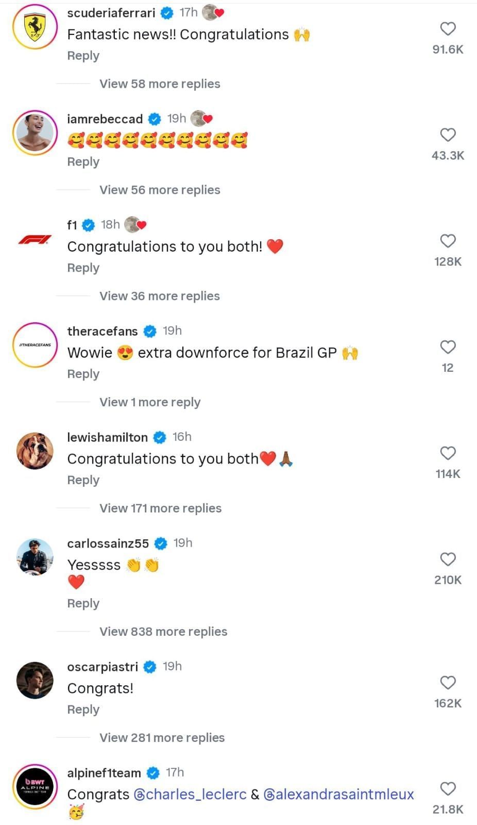Tap heart on theracefans comment
The height and width of the screenshot is (825, 477).
coord(448,347)
